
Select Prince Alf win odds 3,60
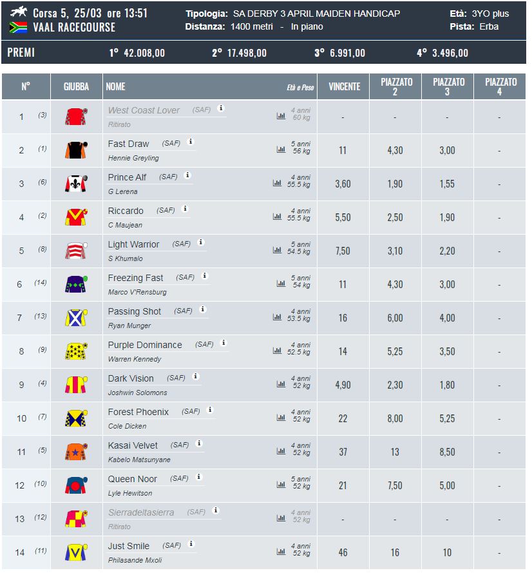(343, 184)
